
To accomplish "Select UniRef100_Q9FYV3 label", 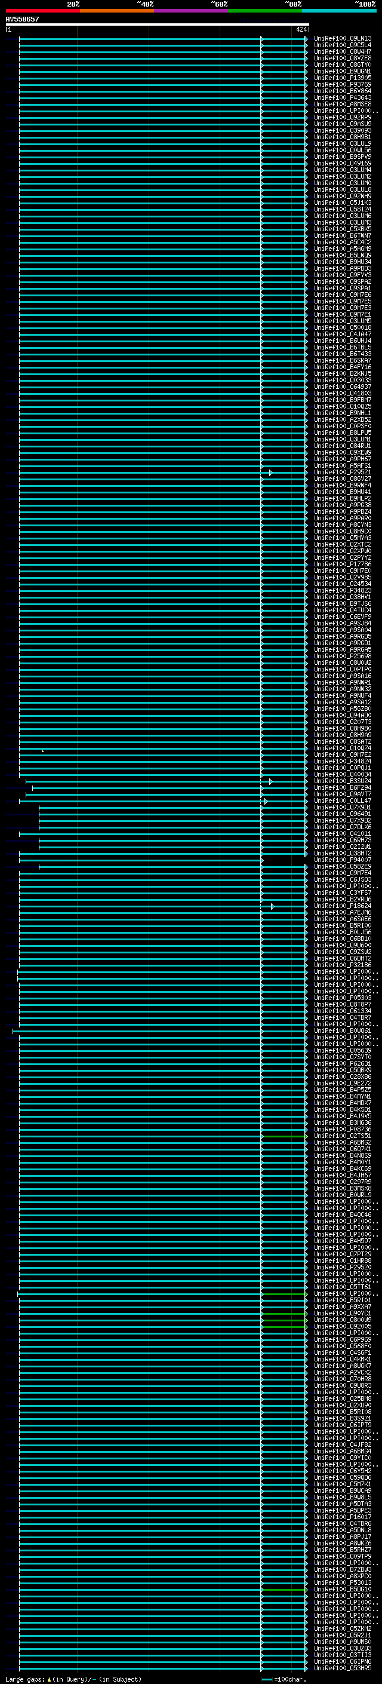I will point(343,275).
